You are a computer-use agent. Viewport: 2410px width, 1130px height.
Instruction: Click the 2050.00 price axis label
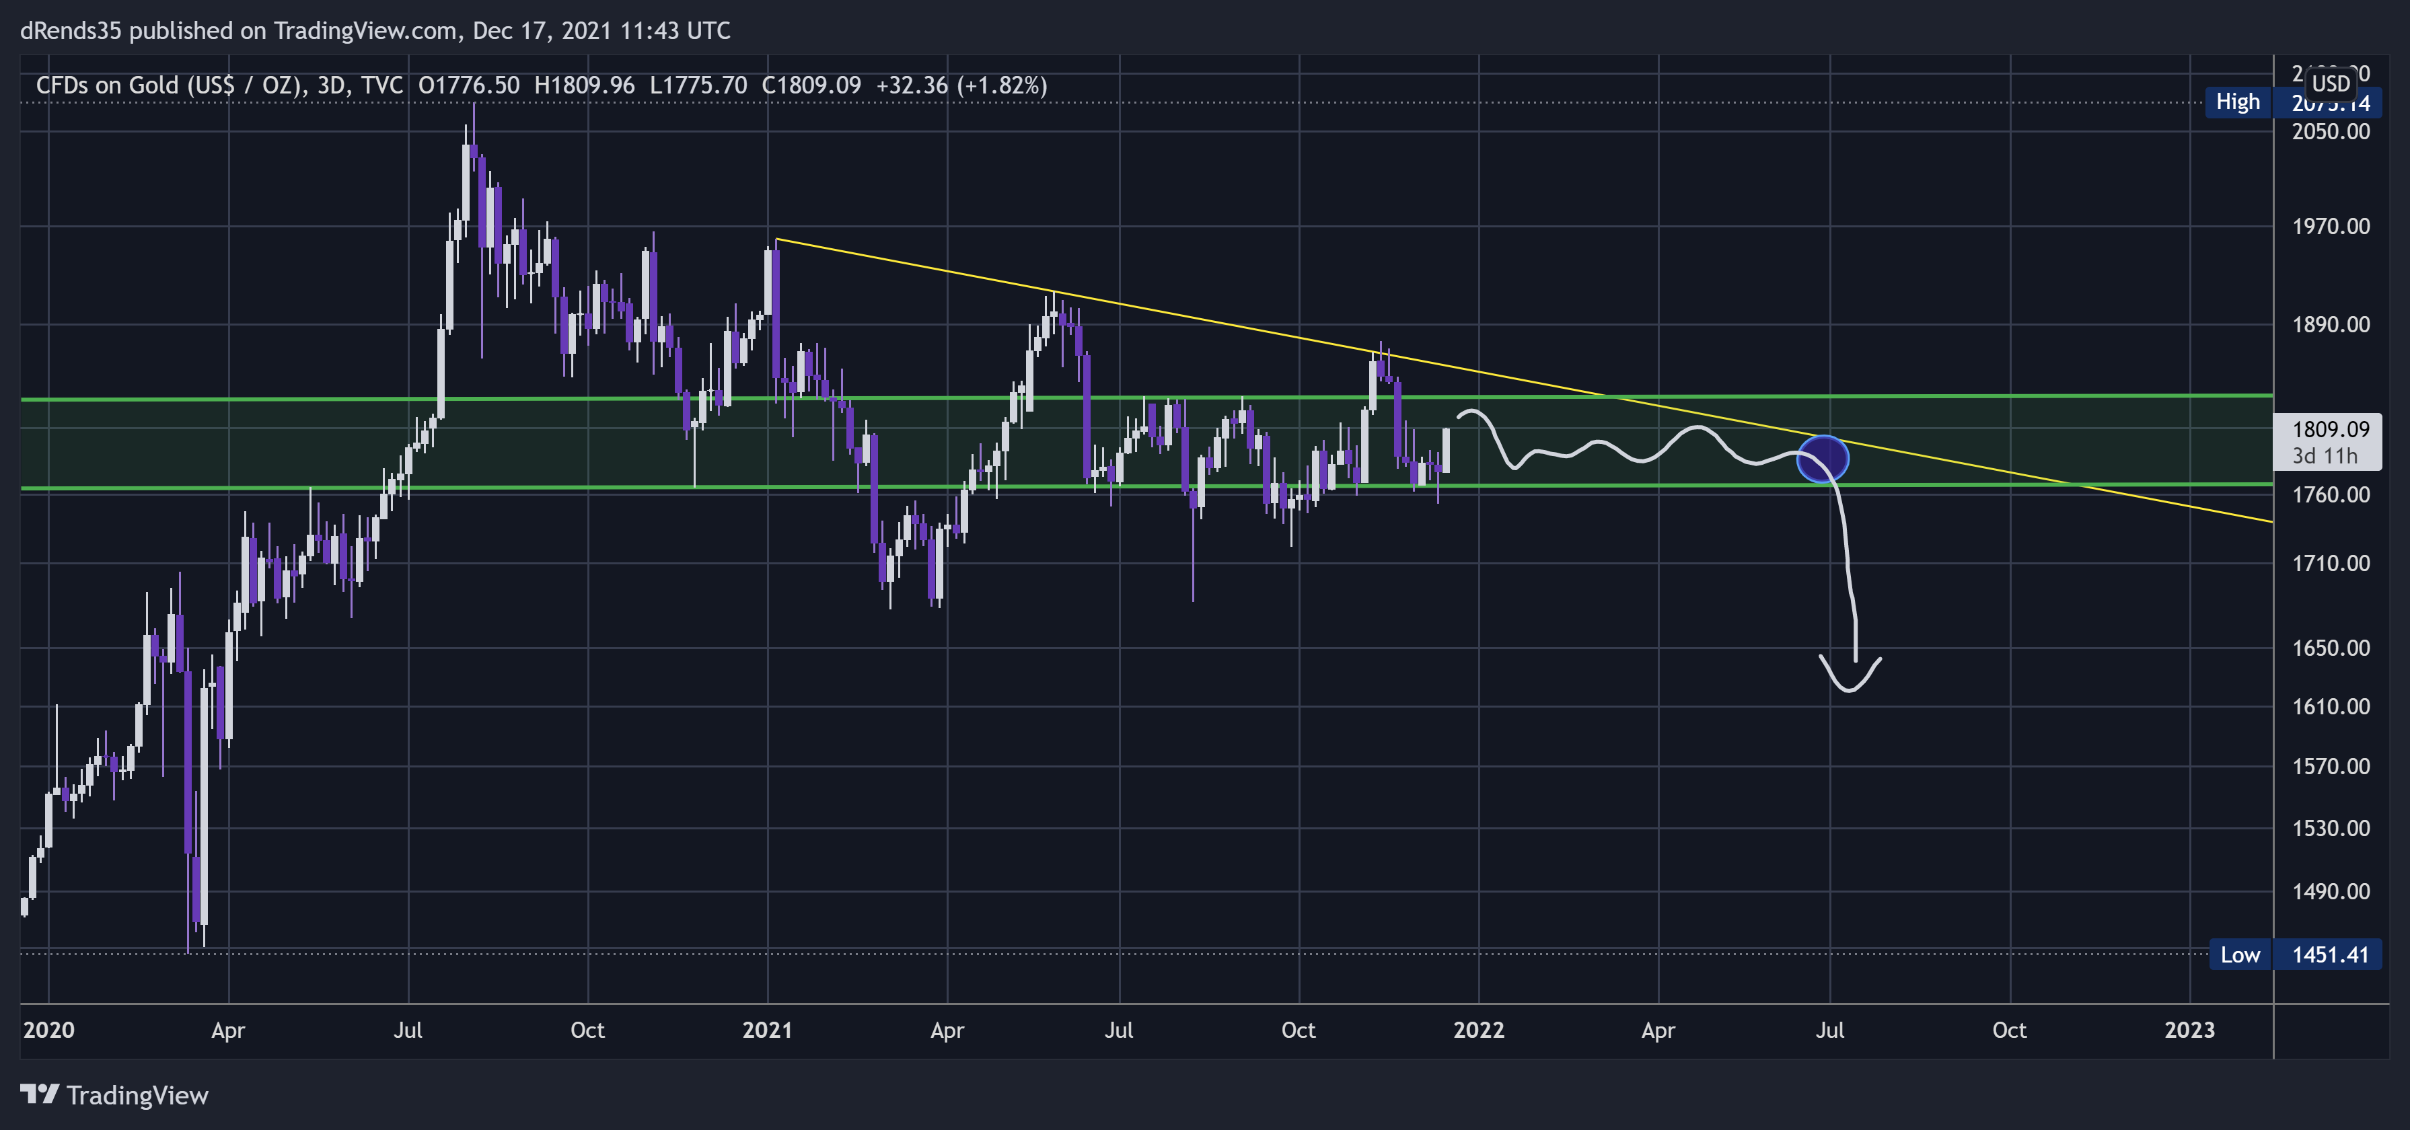[x=2331, y=131]
